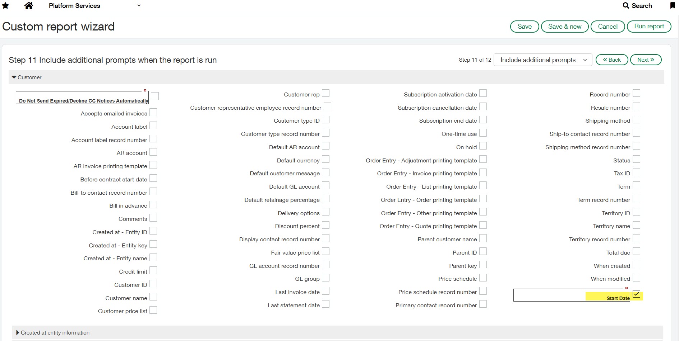Collapse the Customer section
The image size is (679, 341).
[x=14, y=77]
